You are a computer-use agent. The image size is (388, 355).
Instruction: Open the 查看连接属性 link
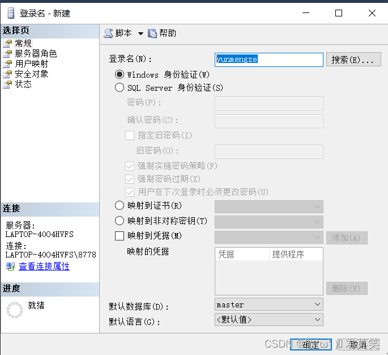click(44, 267)
